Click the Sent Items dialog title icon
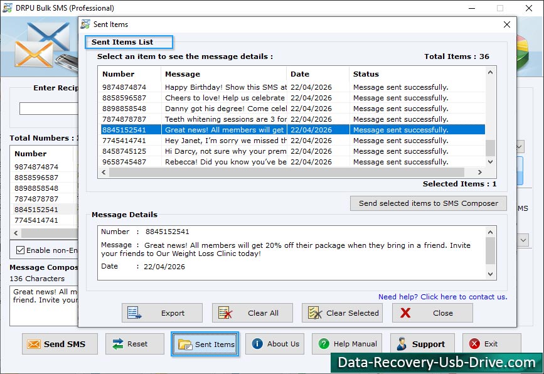 pos(85,24)
